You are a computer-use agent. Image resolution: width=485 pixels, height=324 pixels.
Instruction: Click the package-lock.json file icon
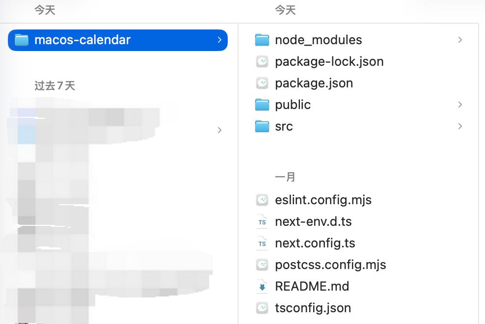pyautogui.click(x=262, y=61)
